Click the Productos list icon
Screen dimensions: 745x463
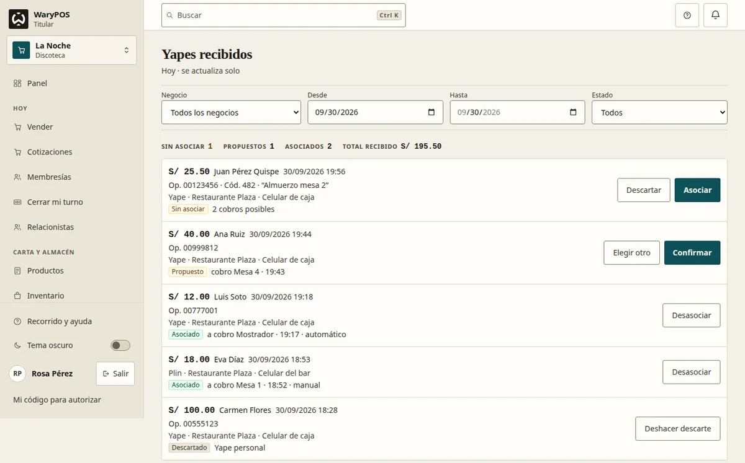coord(17,271)
